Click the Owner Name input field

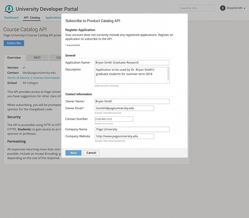(132, 101)
